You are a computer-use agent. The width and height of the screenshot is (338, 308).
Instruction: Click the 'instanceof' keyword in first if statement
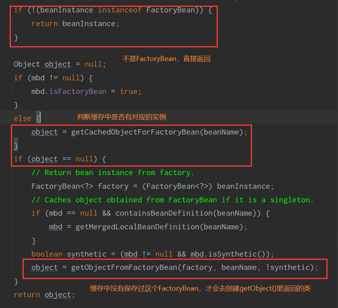coord(120,10)
